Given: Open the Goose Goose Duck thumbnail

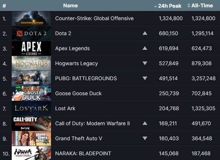Looking at the screenshot, I should [32, 93].
